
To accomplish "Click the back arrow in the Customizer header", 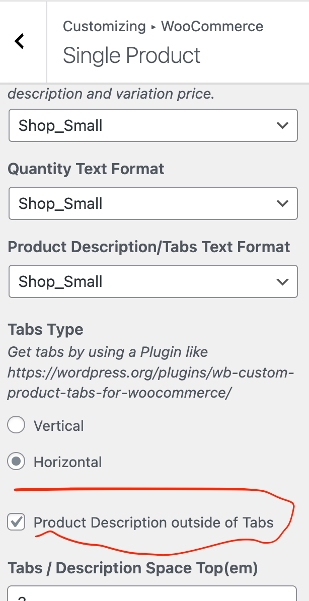I will 19,41.
